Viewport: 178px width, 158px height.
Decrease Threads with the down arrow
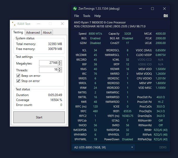(x=60, y=71)
